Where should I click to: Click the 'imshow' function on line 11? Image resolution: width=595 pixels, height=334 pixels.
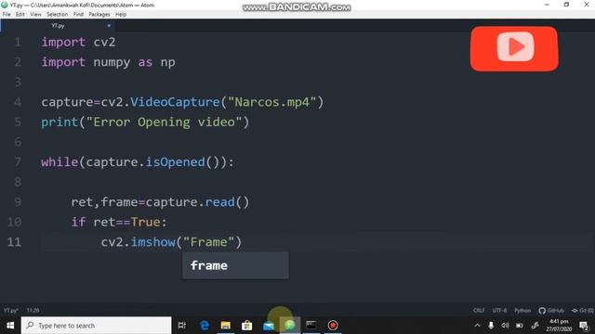pos(152,242)
